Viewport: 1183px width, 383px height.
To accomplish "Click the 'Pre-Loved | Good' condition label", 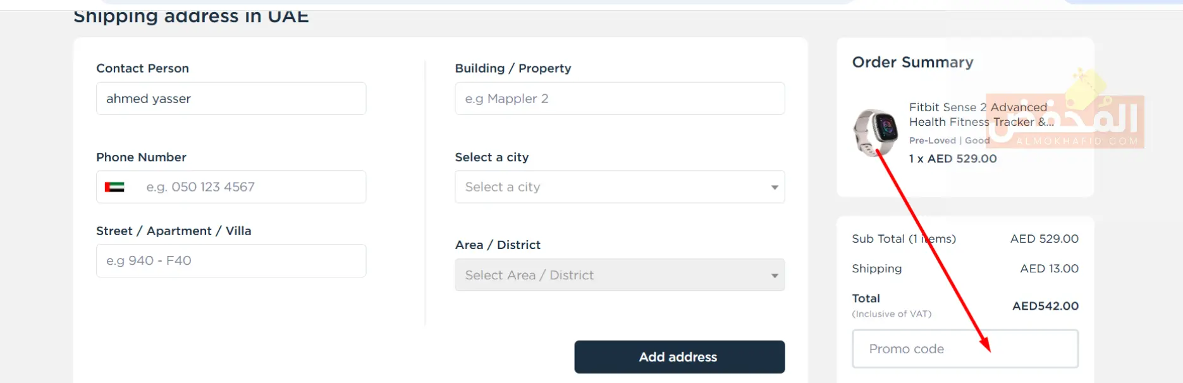I will pyautogui.click(x=948, y=140).
